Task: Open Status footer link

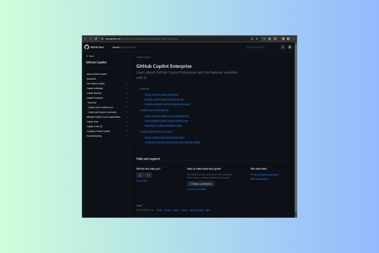Action: point(176,210)
